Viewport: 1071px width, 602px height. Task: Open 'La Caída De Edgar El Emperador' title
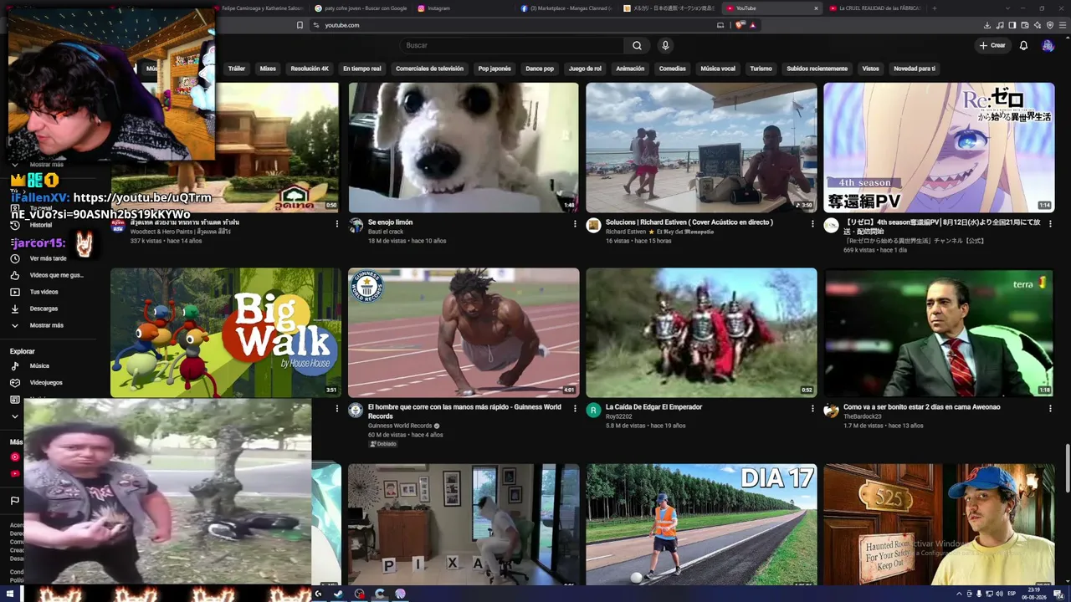pyautogui.click(x=653, y=407)
